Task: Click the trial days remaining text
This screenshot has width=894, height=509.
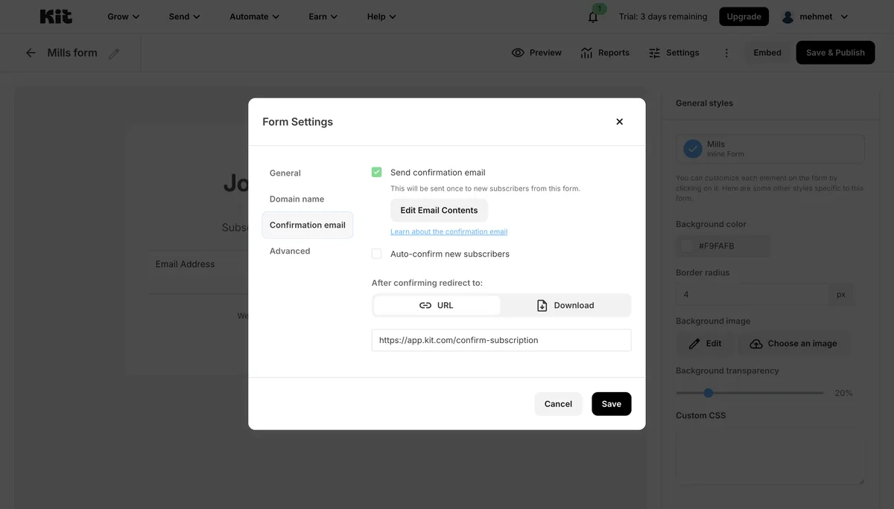Action: tap(663, 16)
